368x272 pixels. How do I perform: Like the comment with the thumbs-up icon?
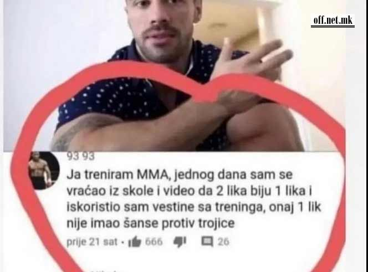pos(135,242)
